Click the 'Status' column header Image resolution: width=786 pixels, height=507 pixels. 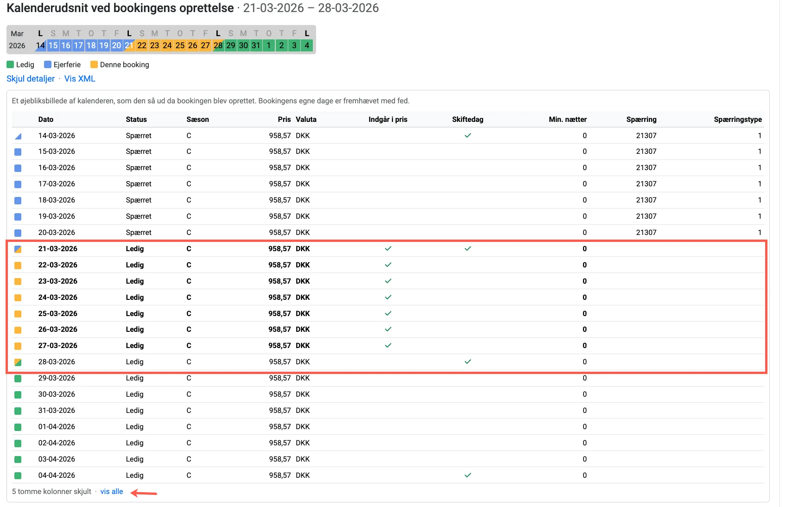click(136, 119)
